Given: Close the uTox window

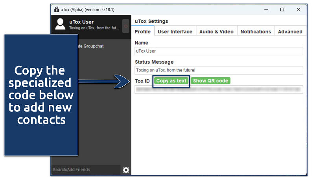Looking at the screenshot, I should click(x=299, y=9).
